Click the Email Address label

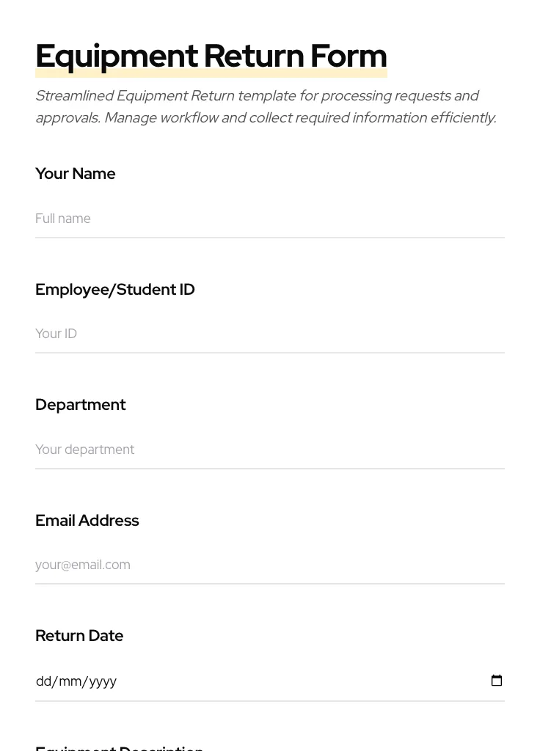pyautogui.click(x=87, y=521)
